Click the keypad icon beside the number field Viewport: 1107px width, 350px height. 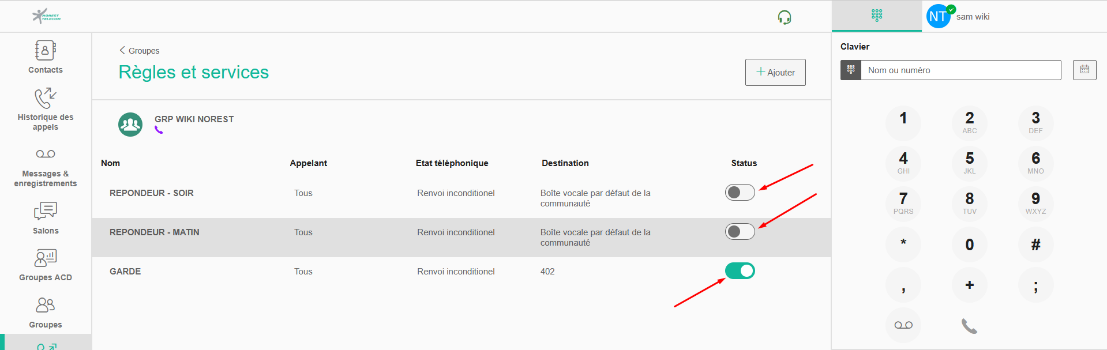851,70
